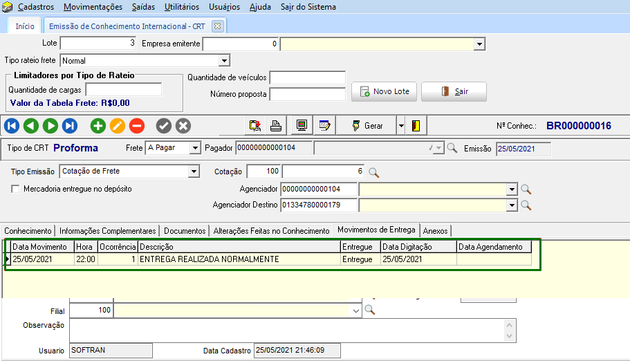Click the printer toolbar icon
Image resolution: width=630 pixels, height=361 pixels.
coord(276,126)
